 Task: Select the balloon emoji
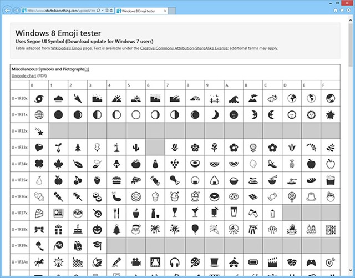(x=195, y=229)
